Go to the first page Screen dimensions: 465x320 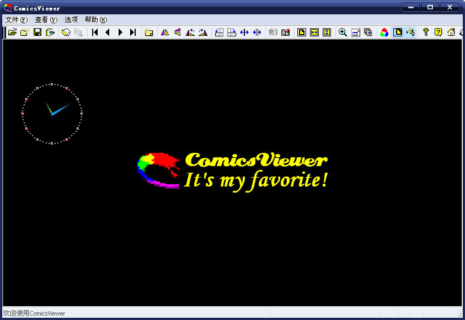95,32
